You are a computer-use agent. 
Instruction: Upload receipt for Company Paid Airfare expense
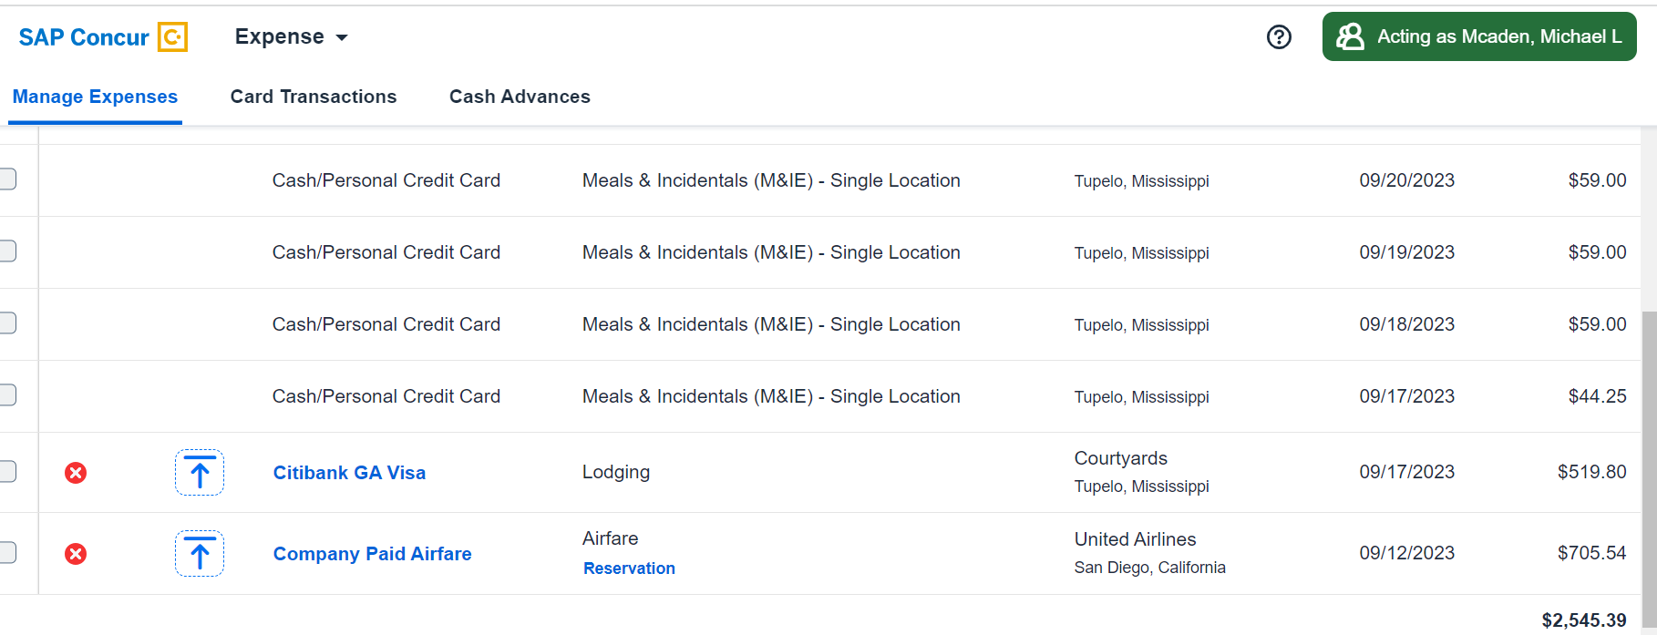click(200, 554)
